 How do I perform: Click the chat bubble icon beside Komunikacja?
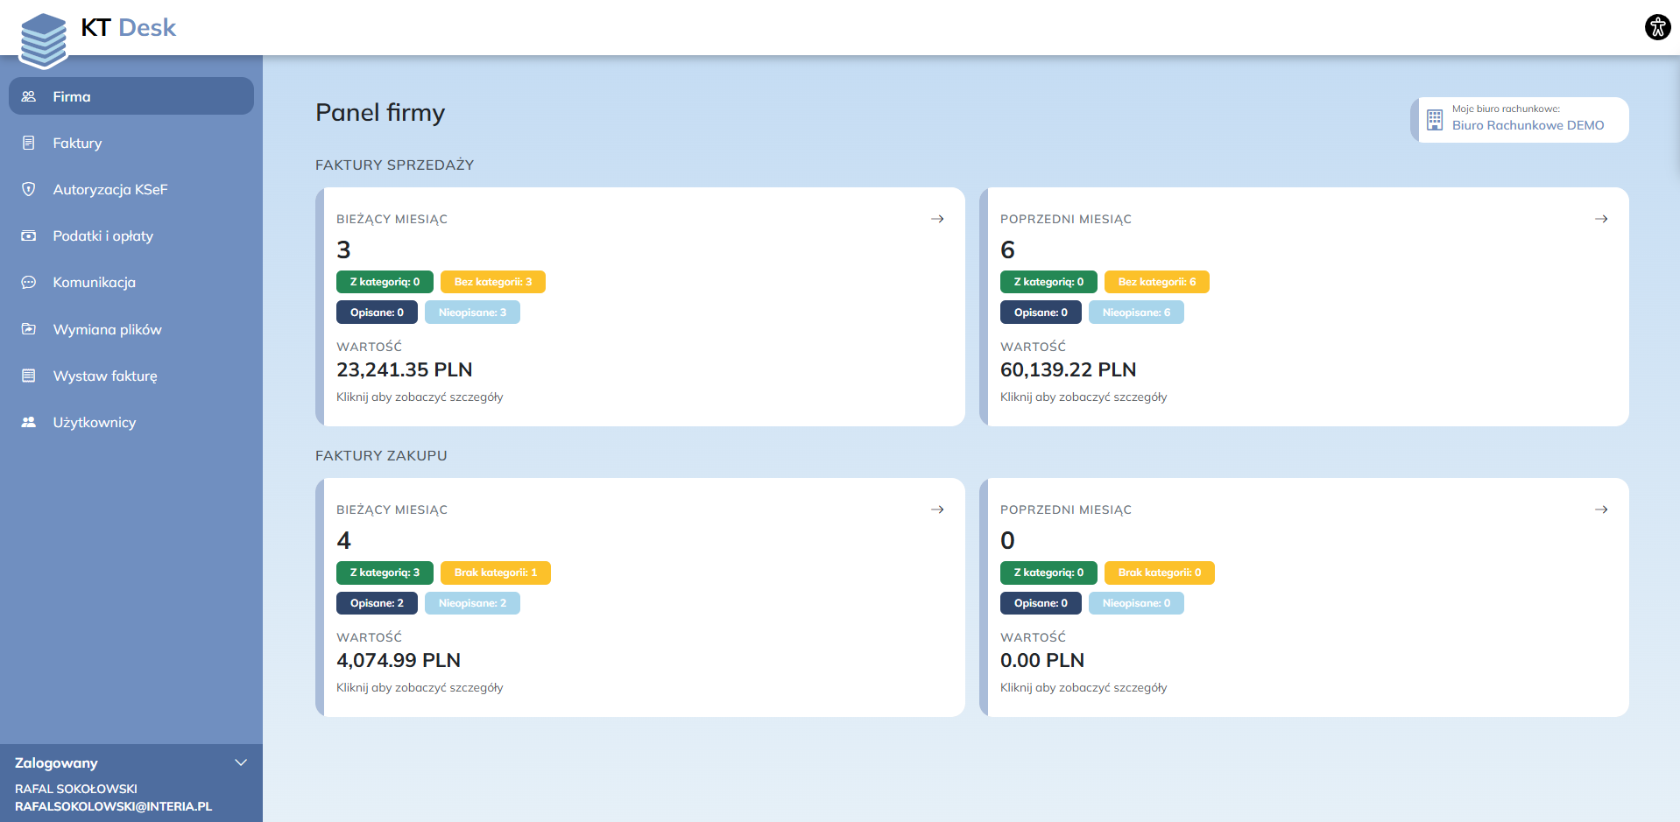[29, 282]
